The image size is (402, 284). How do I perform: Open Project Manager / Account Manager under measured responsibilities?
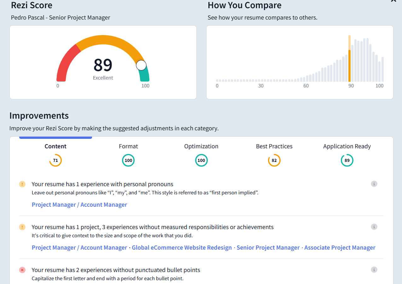coord(79,248)
